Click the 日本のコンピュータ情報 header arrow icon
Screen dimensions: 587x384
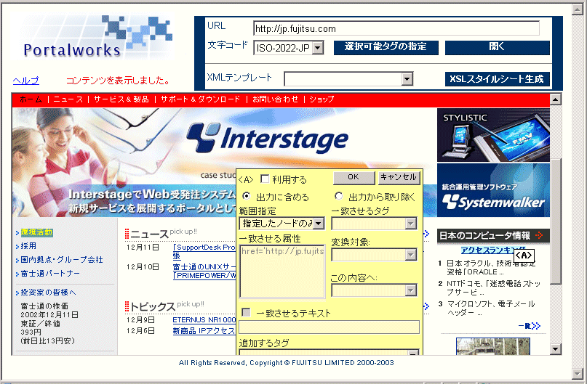[539, 235]
